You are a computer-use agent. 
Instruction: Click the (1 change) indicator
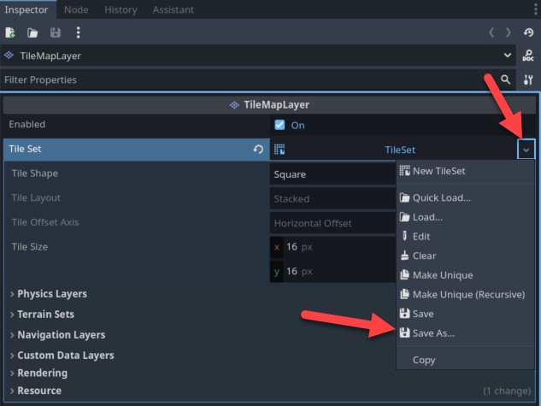click(x=507, y=391)
